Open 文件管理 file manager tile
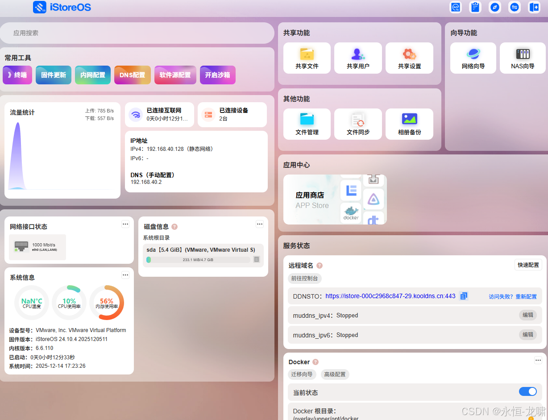The width and height of the screenshot is (548, 420). (307, 124)
